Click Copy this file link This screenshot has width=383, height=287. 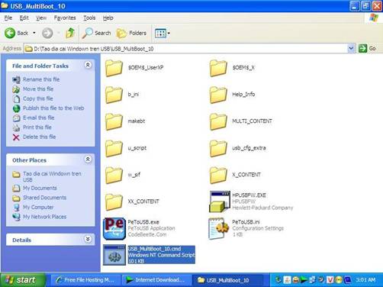pyautogui.click(x=38, y=98)
